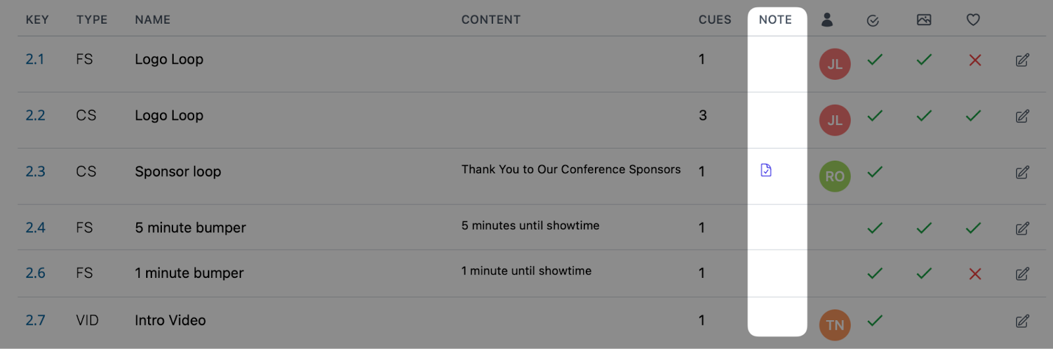The height and width of the screenshot is (349, 1053).
Task: Click the image icon column header
Action: click(924, 20)
